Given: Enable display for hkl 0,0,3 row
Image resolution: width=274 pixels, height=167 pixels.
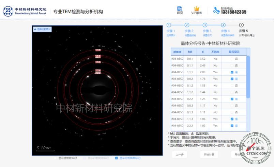Looking at the screenshot, I should click(232, 106).
